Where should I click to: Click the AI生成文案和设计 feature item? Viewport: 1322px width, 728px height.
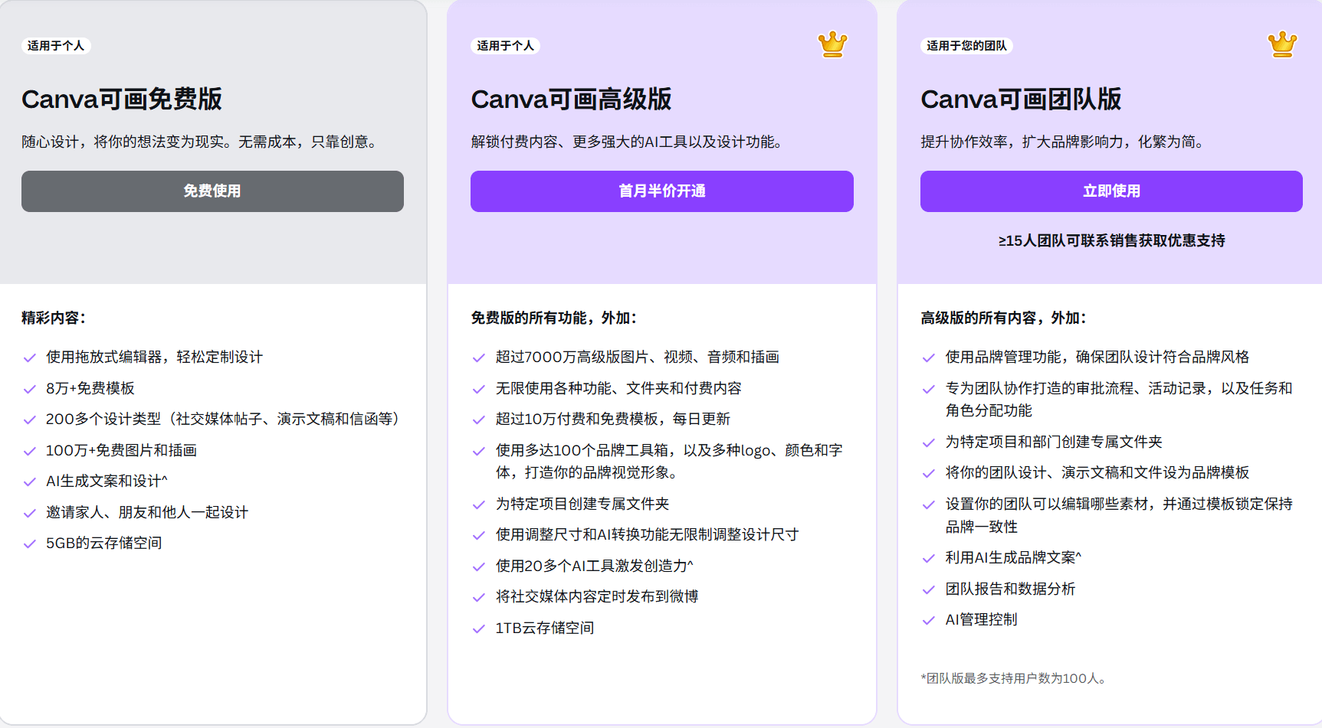pos(105,481)
